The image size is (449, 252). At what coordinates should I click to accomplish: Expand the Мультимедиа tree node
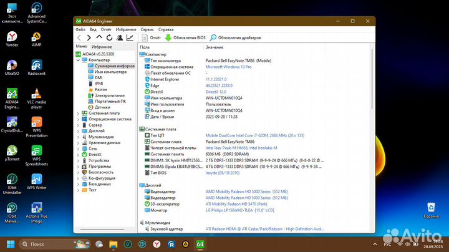click(78, 137)
